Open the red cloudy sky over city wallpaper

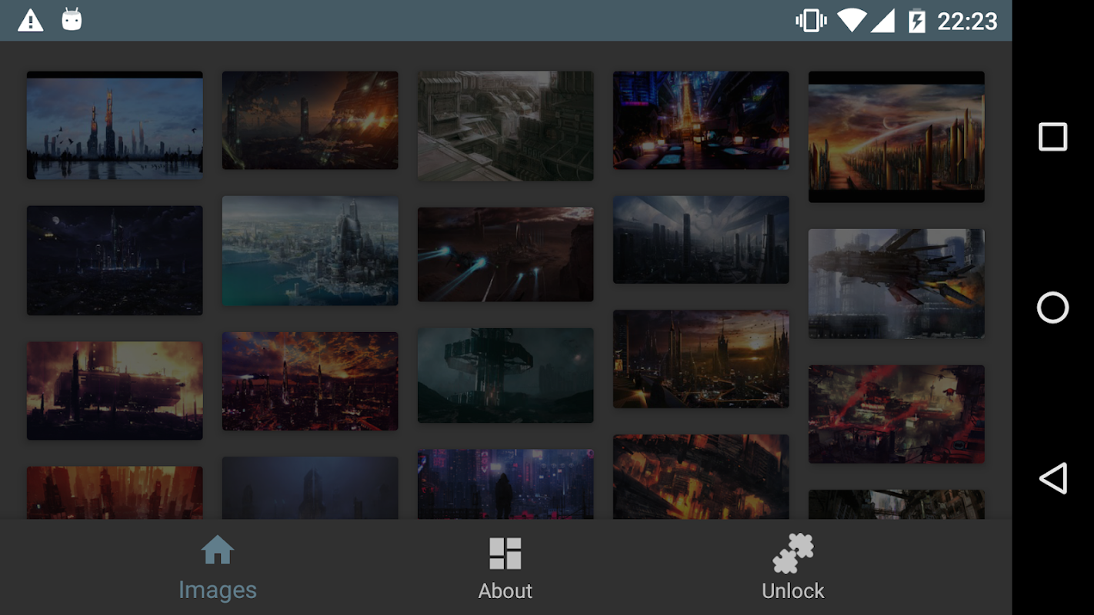[310, 381]
